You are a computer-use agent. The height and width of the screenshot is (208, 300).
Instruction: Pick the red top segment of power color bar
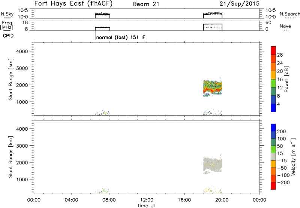click(x=273, y=50)
